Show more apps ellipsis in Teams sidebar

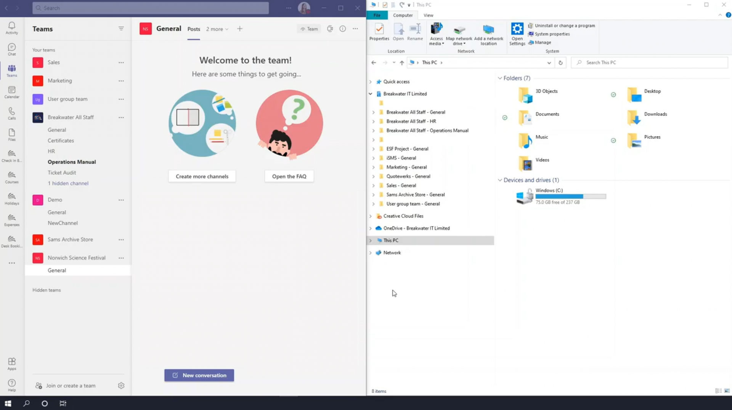[12, 263]
